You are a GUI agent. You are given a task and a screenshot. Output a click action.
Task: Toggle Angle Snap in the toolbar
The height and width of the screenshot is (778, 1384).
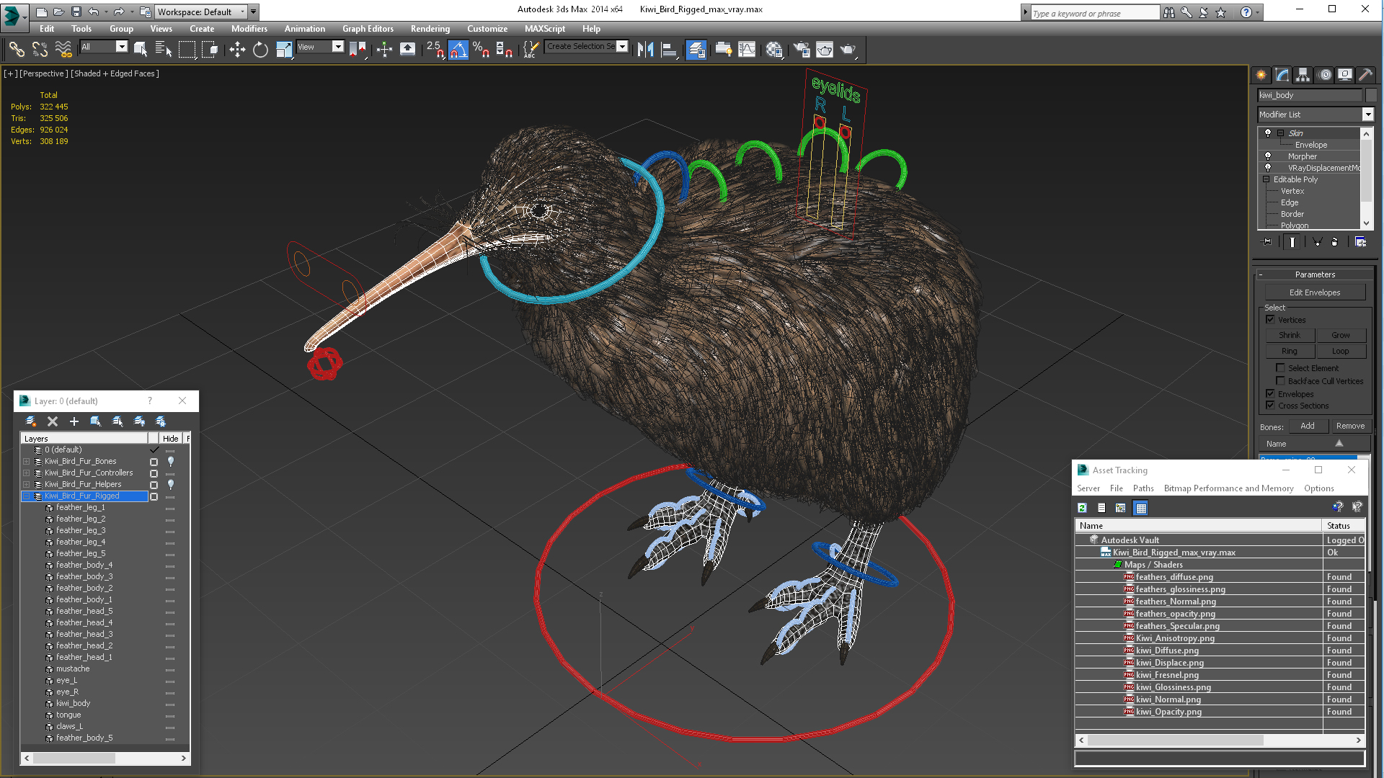[458, 50]
